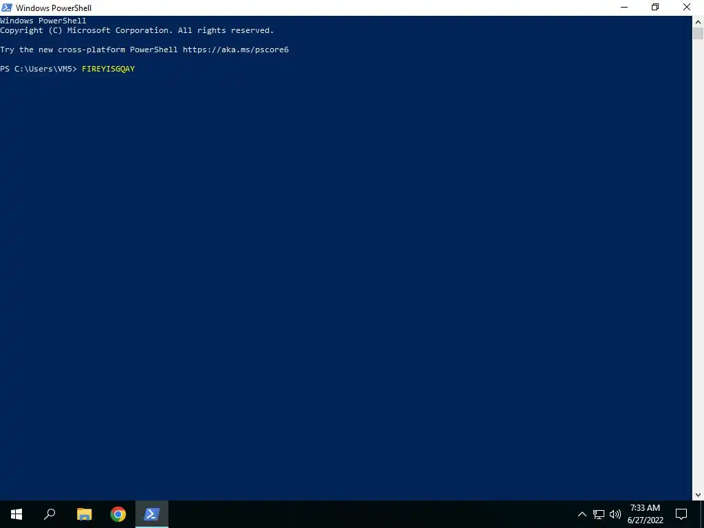Screen dimensions: 704x528
Task: Click the https://aka.ms/pscore6 URL text
Action: coord(236,49)
